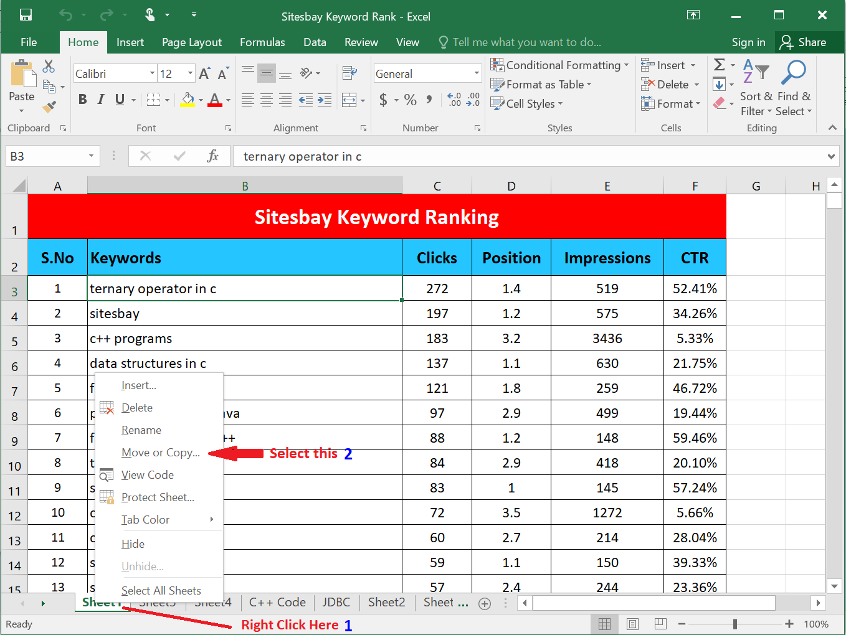Toggle Italic formatting
This screenshot has width=846, height=635.
click(100, 100)
